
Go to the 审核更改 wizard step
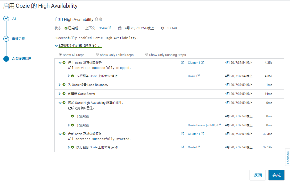(x=19, y=39)
